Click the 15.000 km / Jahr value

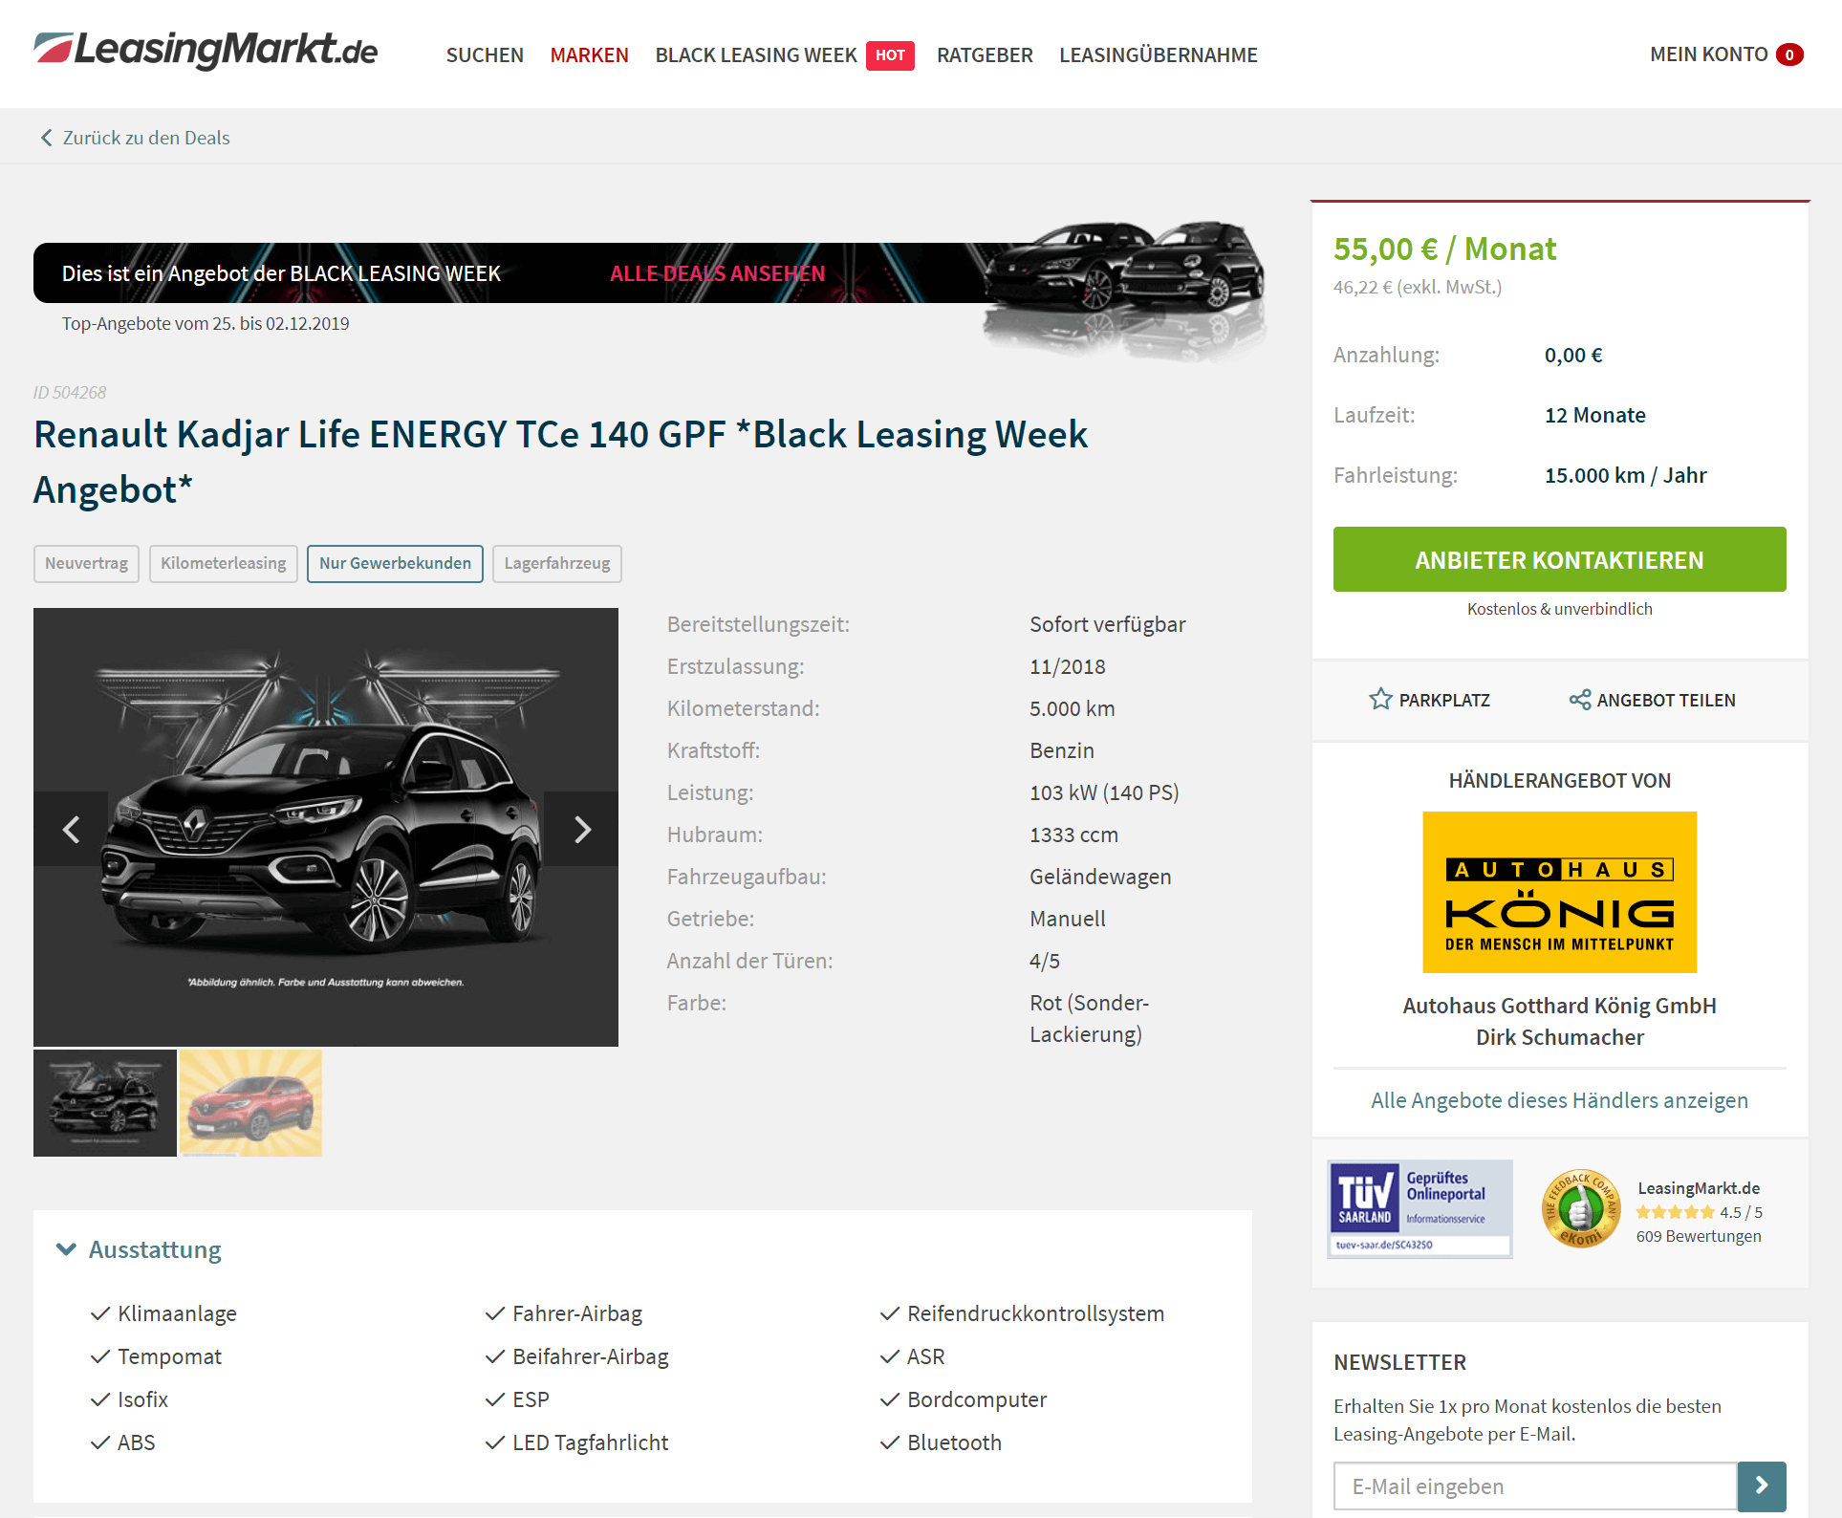click(1625, 475)
